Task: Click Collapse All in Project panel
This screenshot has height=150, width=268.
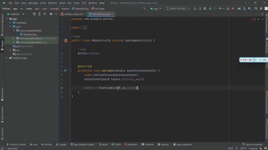Action: pyautogui.click(x=44, y=14)
